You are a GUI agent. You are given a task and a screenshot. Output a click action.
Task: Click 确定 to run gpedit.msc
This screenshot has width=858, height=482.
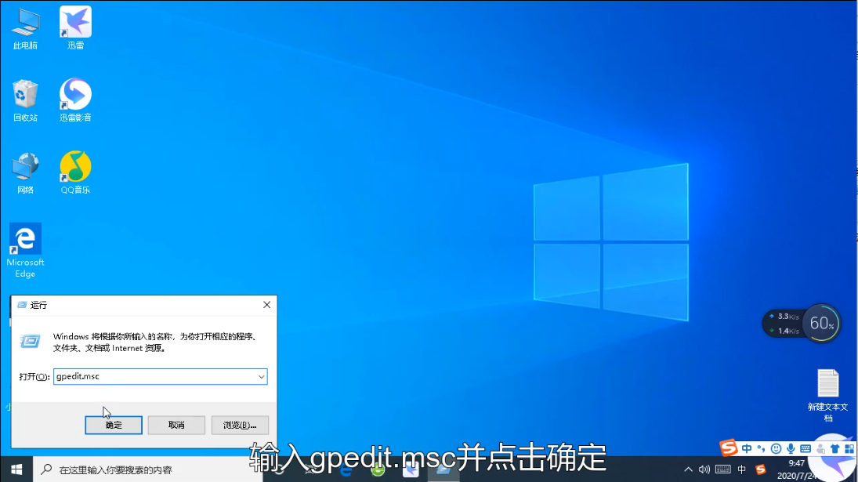[113, 425]
